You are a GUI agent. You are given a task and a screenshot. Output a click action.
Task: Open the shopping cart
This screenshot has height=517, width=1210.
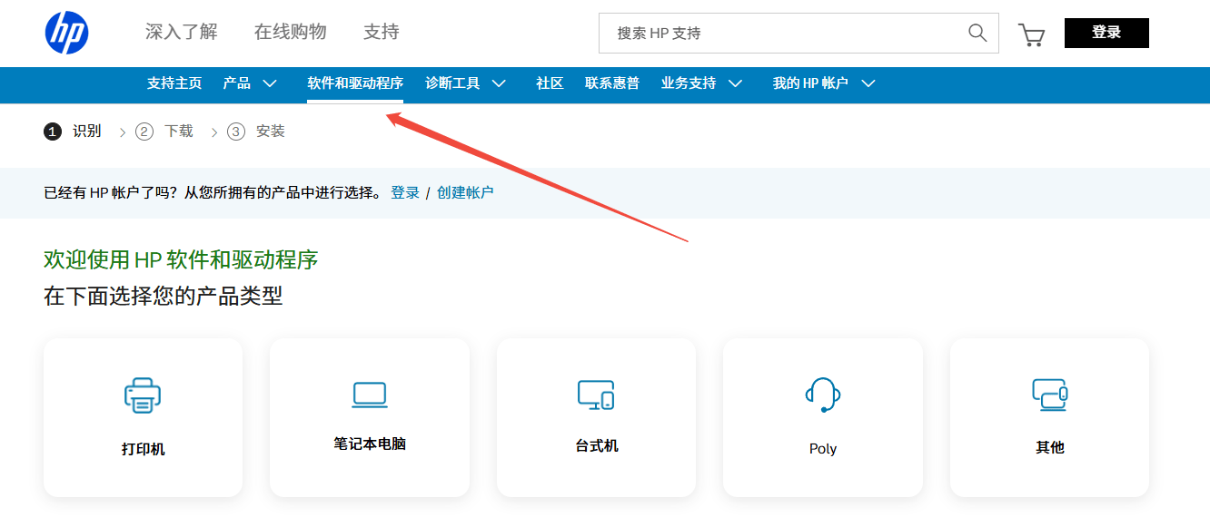(1031, 34)
